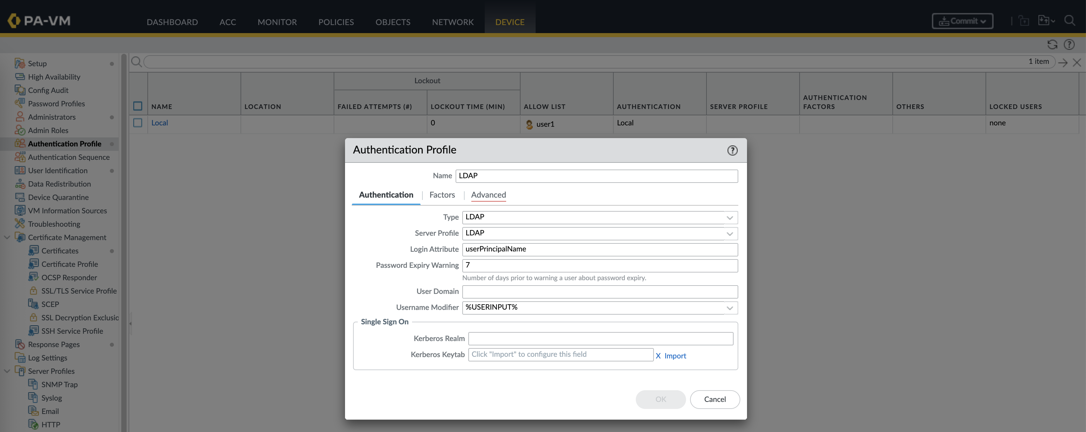
Task: Click the Troubleshooting icon in sidebar
Action: click(x=20, y=224)
